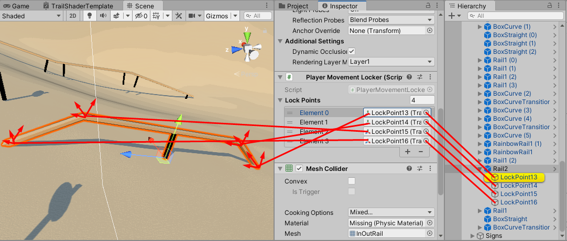Open Mesh Collider component context menu
Image resolution: width=567 pixels, height=241 pixels.
[x=430, y=168]
